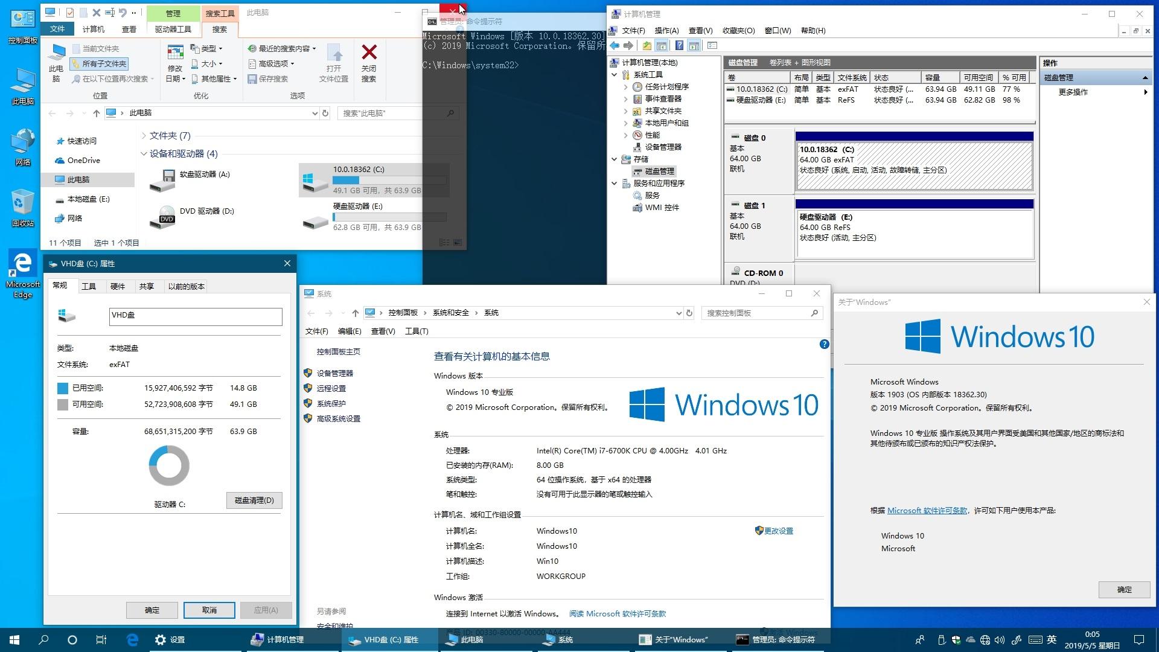
Task: Click the refresh icon in Explorer address bar
Action: point(325,113)
